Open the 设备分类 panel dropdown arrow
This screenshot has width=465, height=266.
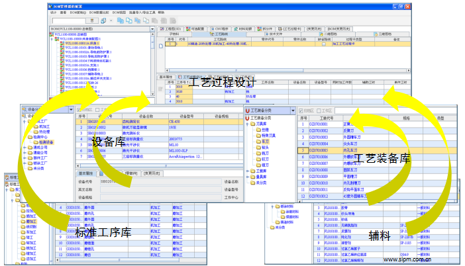pyautogui.click(x=70, y=109)
